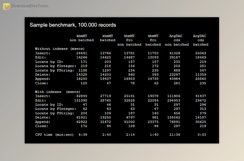
Task: Click the Append value 19407
Action: (x=105, y=79)
